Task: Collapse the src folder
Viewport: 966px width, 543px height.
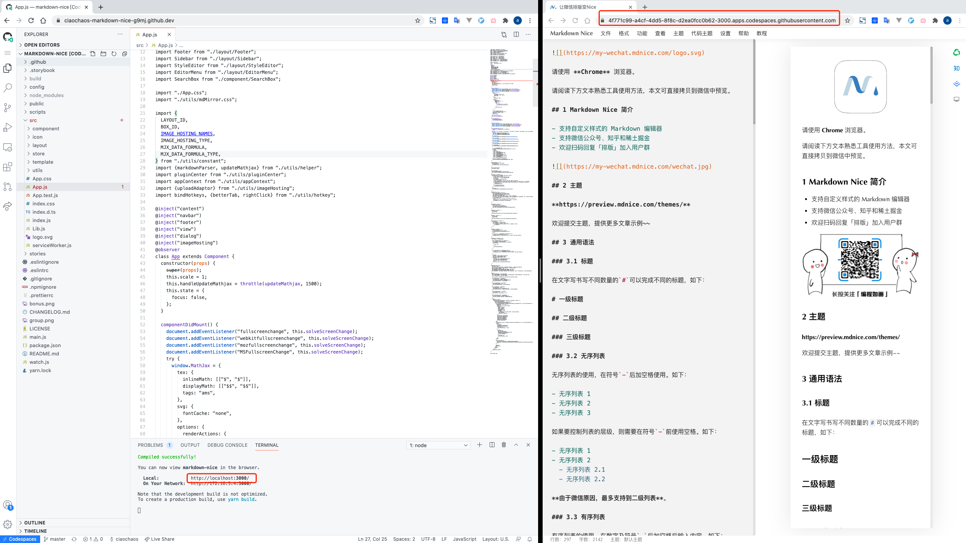Action: coord(33,120)
